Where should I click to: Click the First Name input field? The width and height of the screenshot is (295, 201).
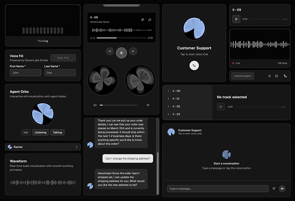click(x=25, y=73)
